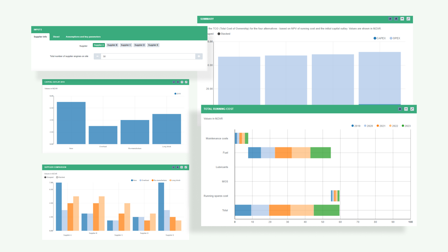Click the Long block bar in Capital Outlay chart
This screenshot has height=252, width=448.
(167, 129)
